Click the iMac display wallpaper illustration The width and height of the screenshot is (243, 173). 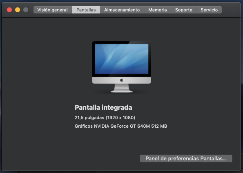(x=122, y=59)
